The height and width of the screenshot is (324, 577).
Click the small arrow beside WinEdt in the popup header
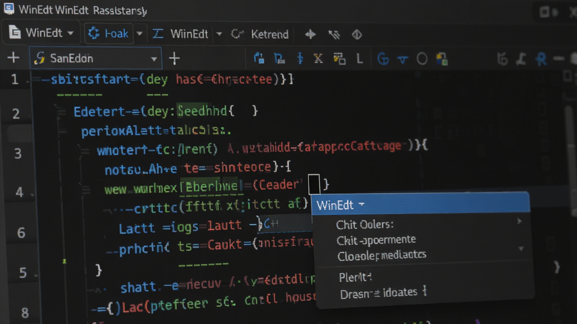362,204
